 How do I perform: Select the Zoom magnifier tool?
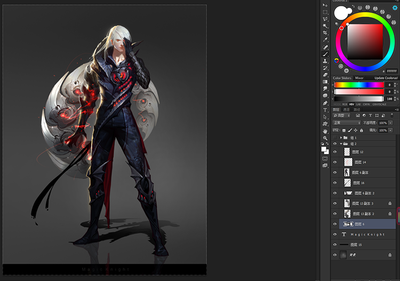(325, 138)
